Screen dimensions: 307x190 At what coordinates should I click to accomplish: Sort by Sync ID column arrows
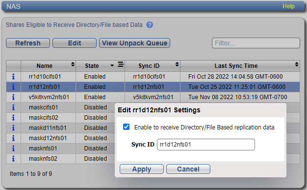pyautogui.click(x=177, y=64)
